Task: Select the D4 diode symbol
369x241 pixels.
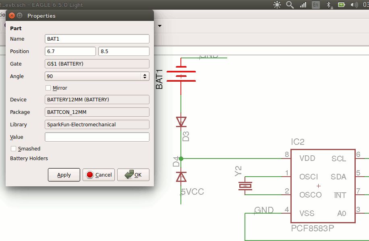Action: (x=181, y=176)
